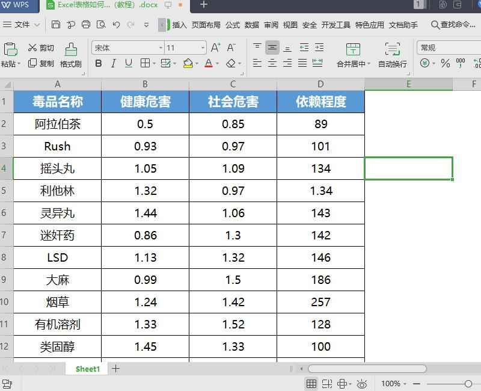Screen dimensions: 481x391
Task: Open the font name dropdown
Action: click(160, 47)
